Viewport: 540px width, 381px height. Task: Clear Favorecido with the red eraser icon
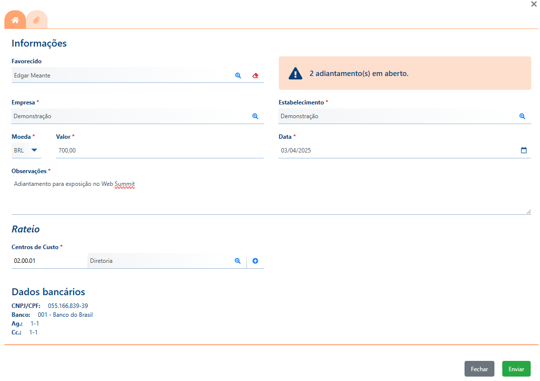[255, 76]
